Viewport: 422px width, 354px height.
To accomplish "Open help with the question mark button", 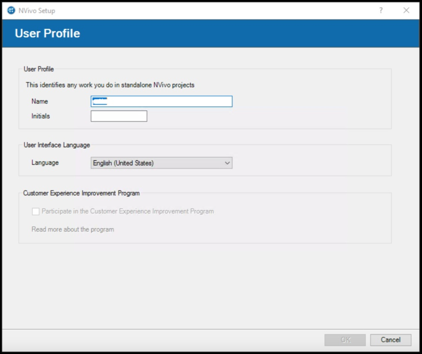I will [381, 11].
